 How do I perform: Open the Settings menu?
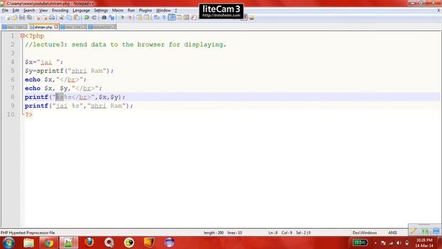(x=101, y=10)
